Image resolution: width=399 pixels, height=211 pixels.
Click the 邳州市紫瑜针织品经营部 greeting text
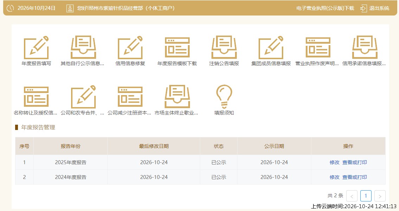[126, 8]
